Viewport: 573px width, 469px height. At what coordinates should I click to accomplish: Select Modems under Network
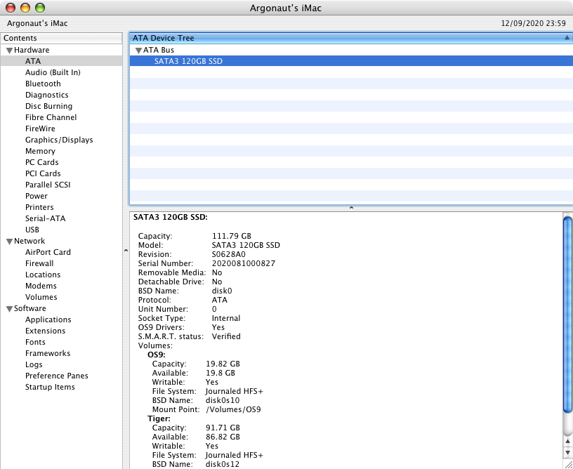(41, 286)
